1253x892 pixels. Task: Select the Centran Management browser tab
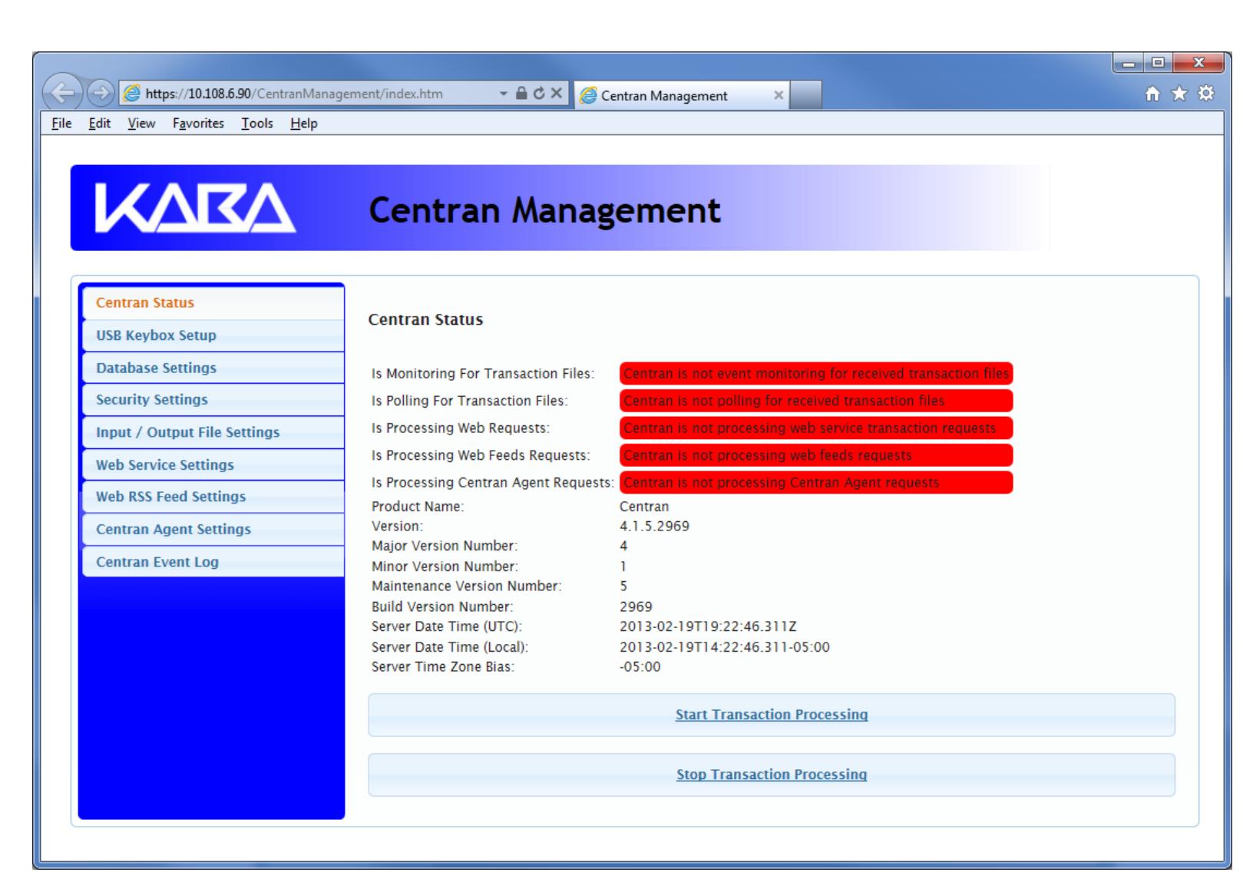[682, 95]
